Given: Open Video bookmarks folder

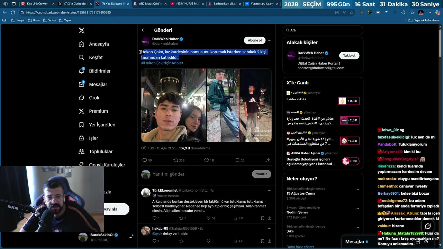Looking at the screenshot, I should (x=49, y=20).
